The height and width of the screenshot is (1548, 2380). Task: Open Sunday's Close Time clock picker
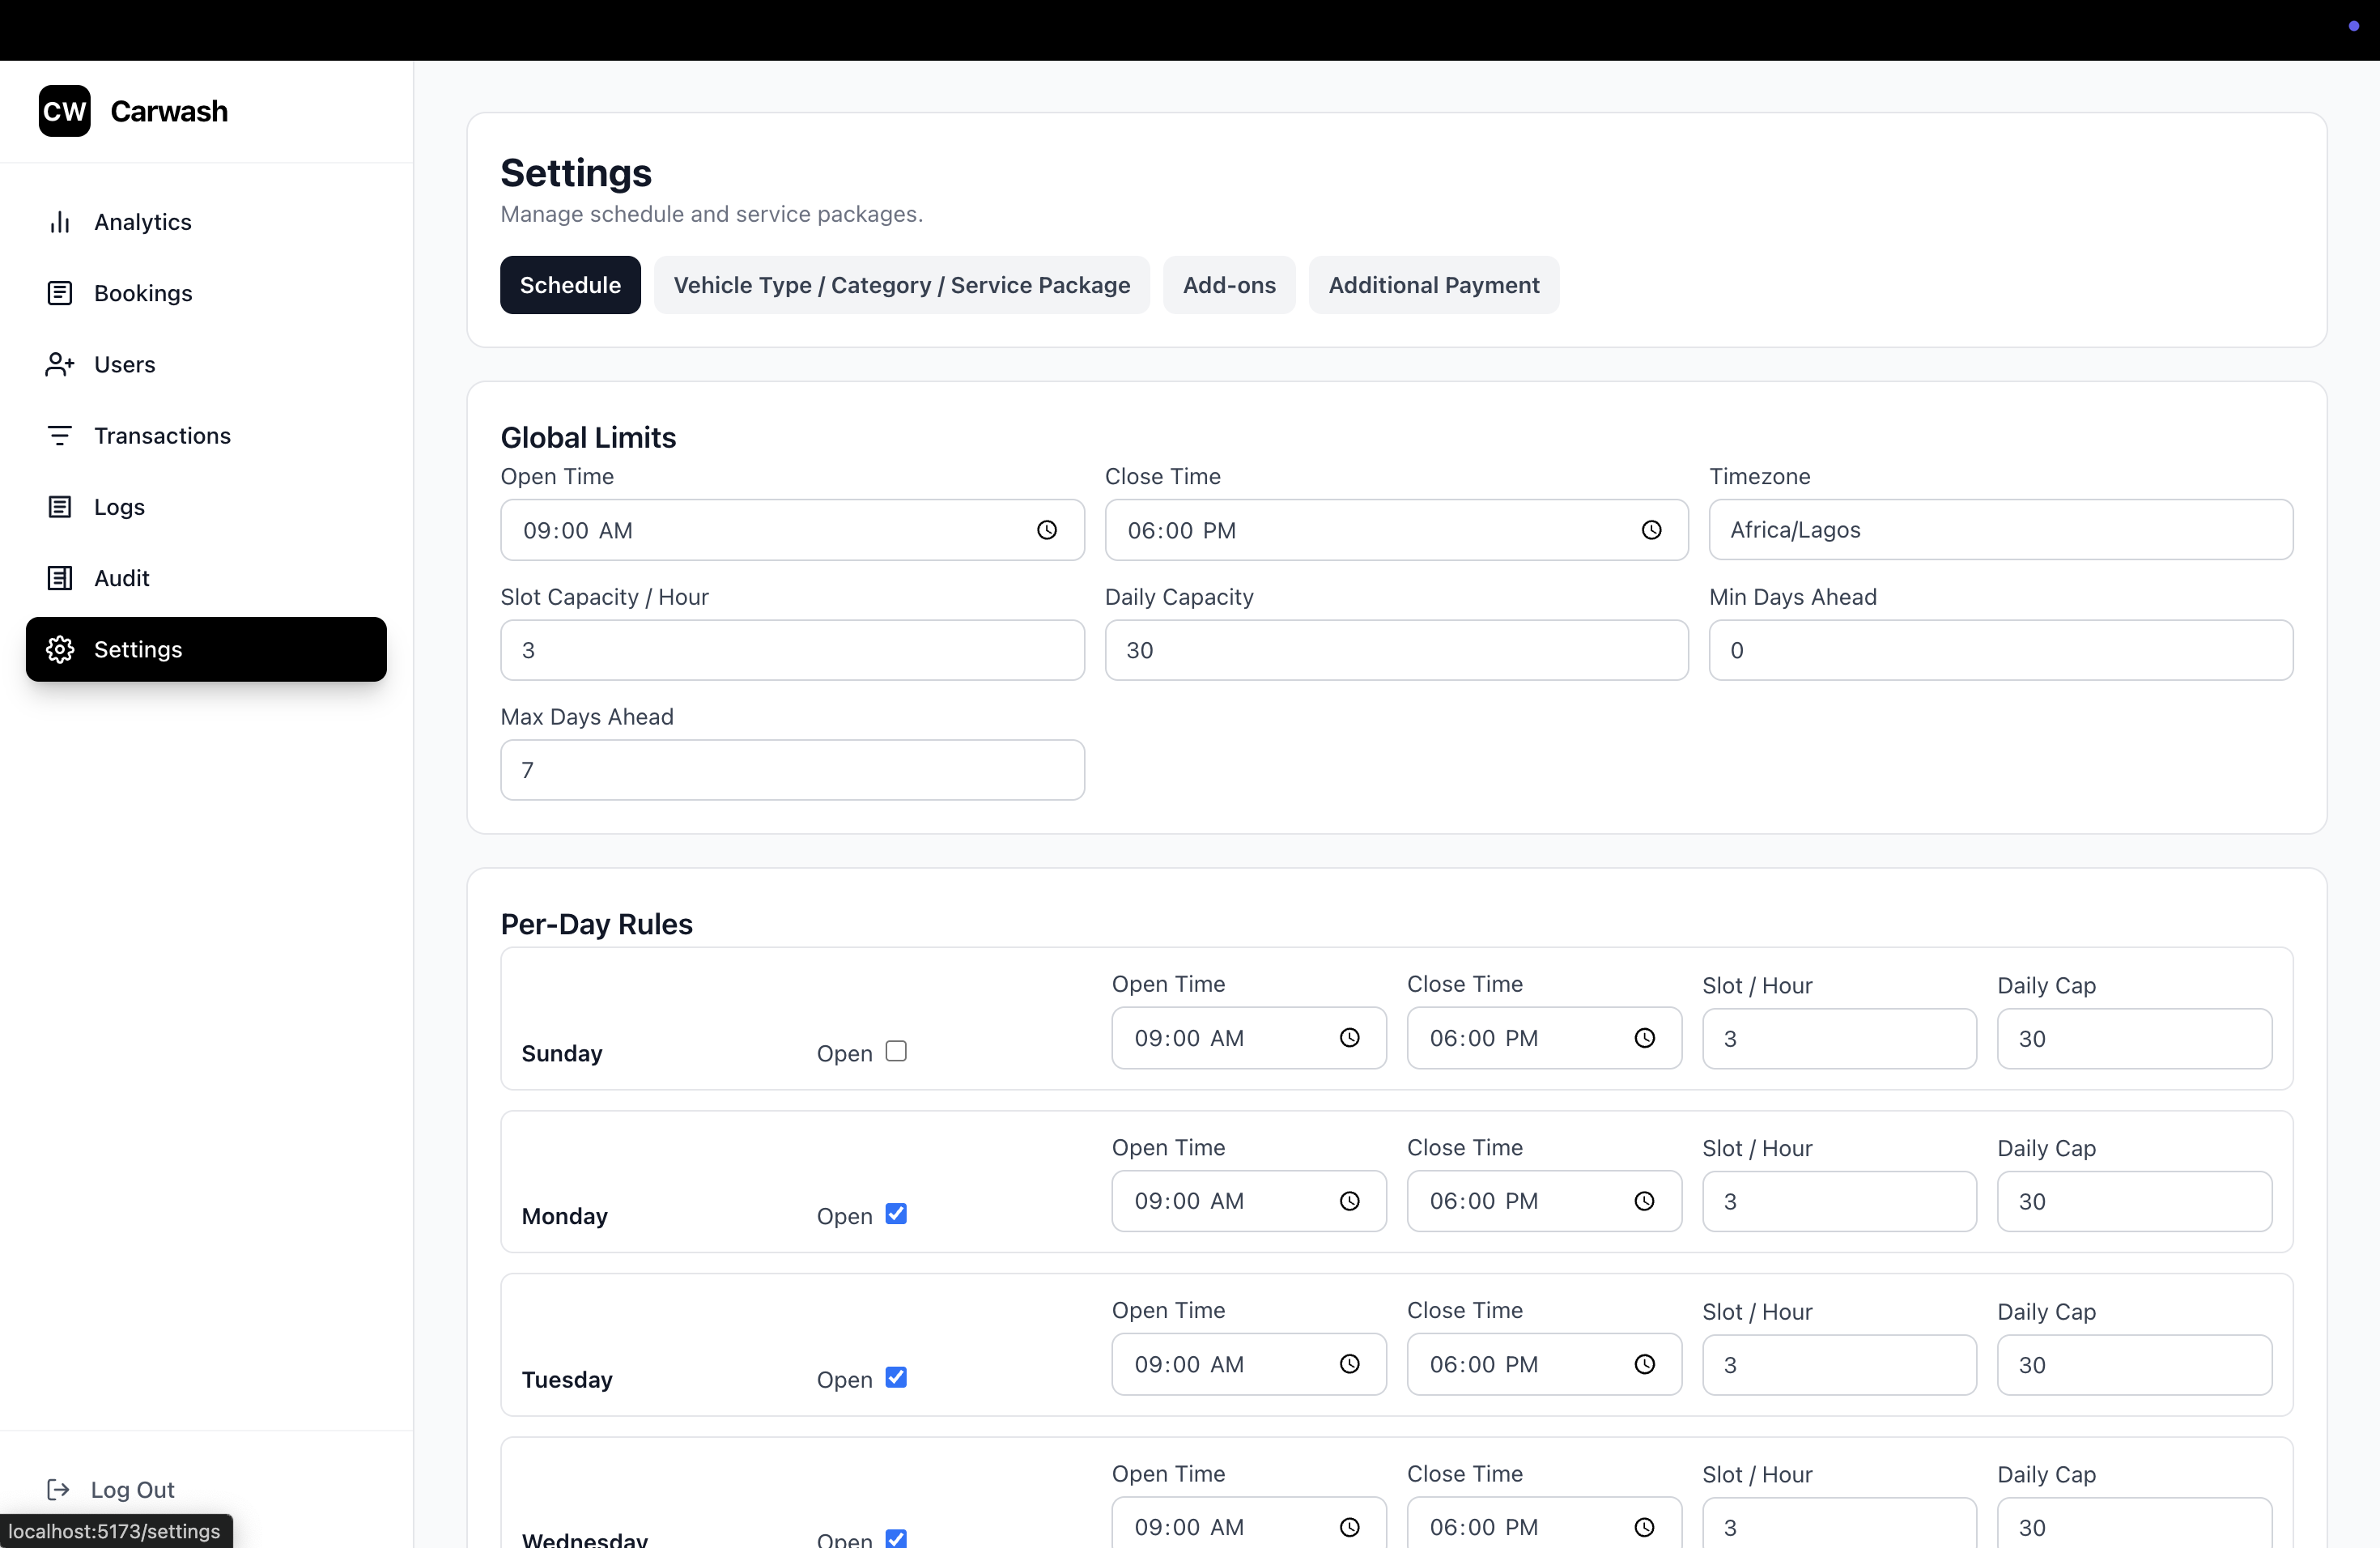1644,1038
